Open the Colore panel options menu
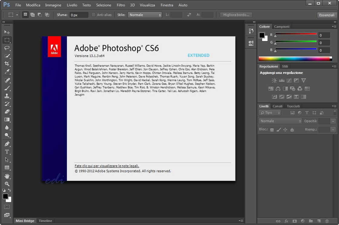Viewport: 339px width, 225px height. pos(334,27)
